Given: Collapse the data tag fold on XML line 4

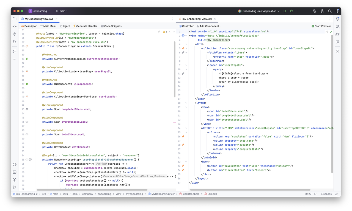Looking at the screenshot, I should (186, 44).
